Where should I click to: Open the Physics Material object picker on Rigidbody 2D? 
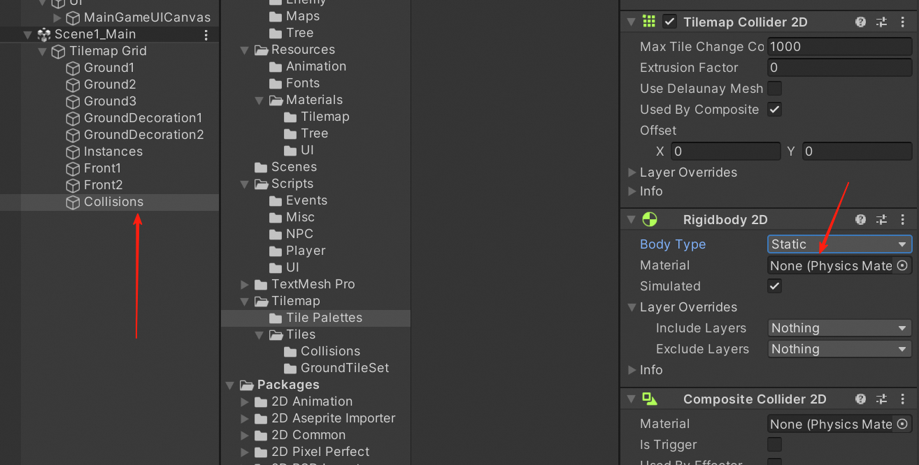(903, 265)
